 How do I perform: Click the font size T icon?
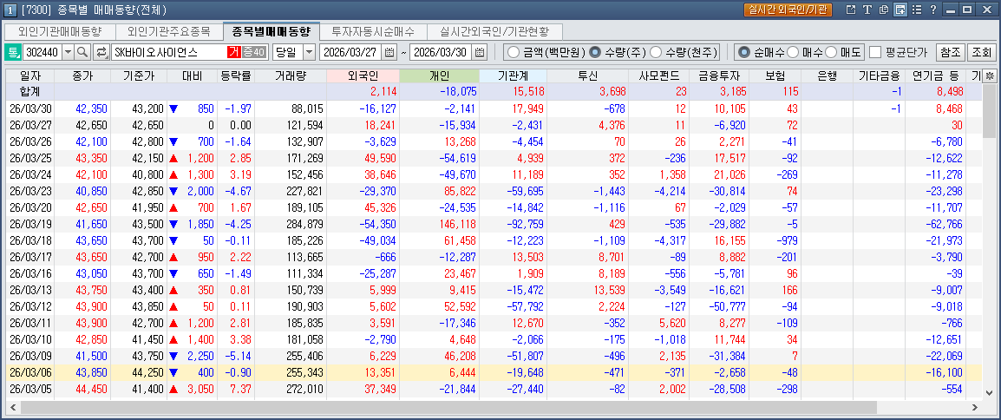pyautogui.click(x=867, y=10)
